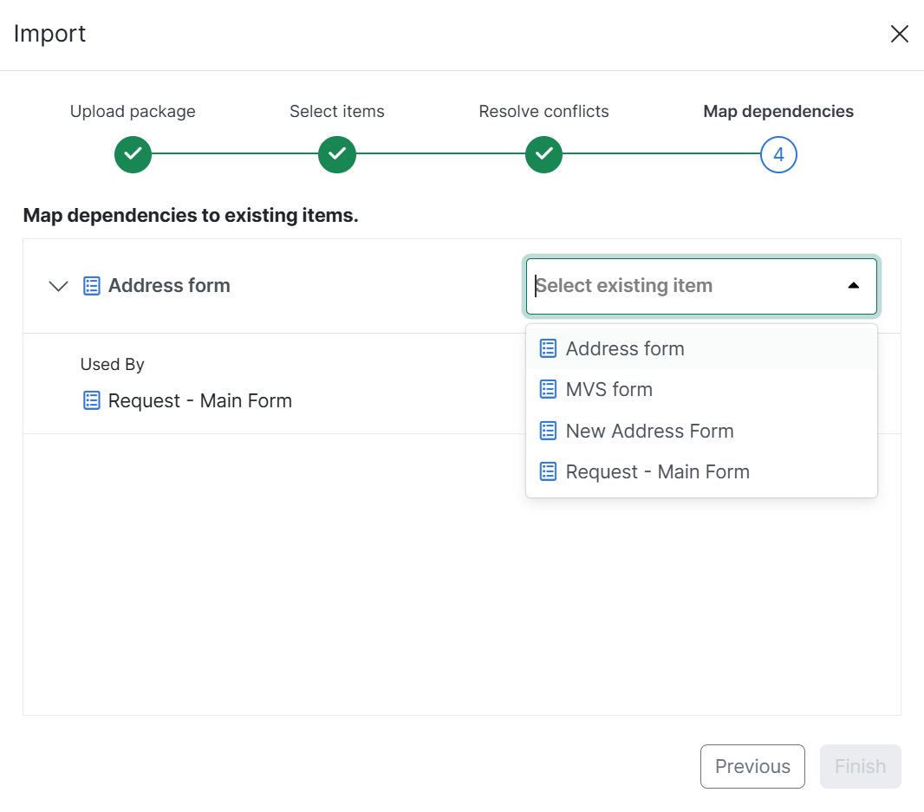Select 'Request - Main Form' dropdown option

point(657,471)
